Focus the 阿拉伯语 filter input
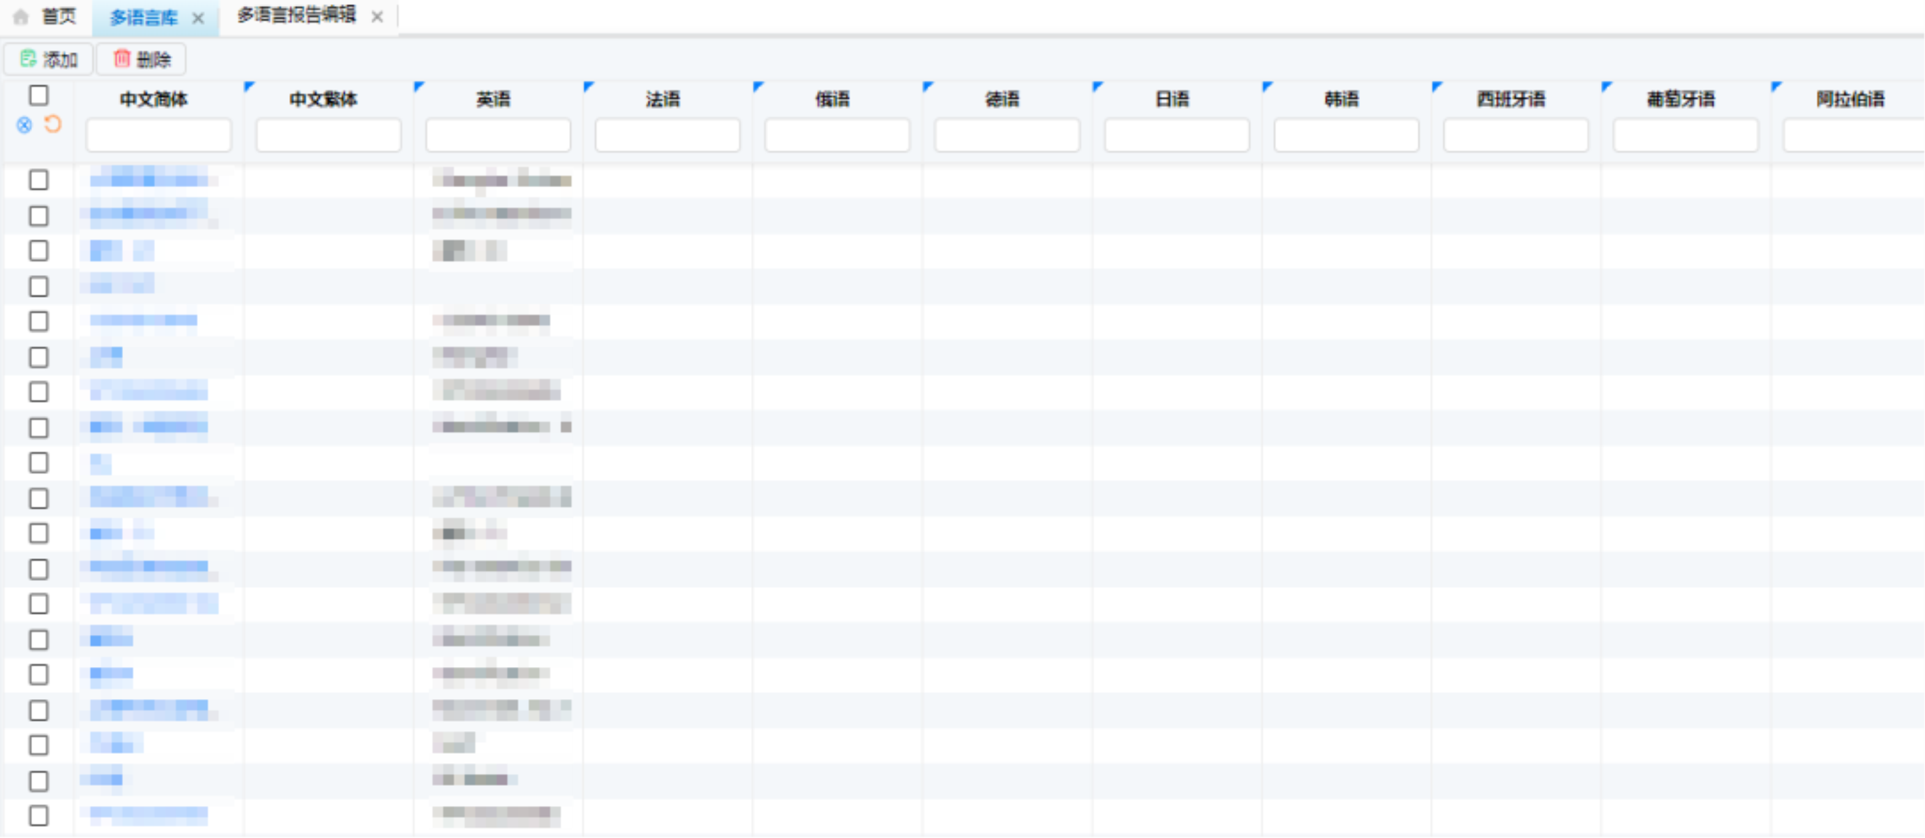Image resolution: width=1925 pixels, height=838 pixels. (x=1854, y=135)
